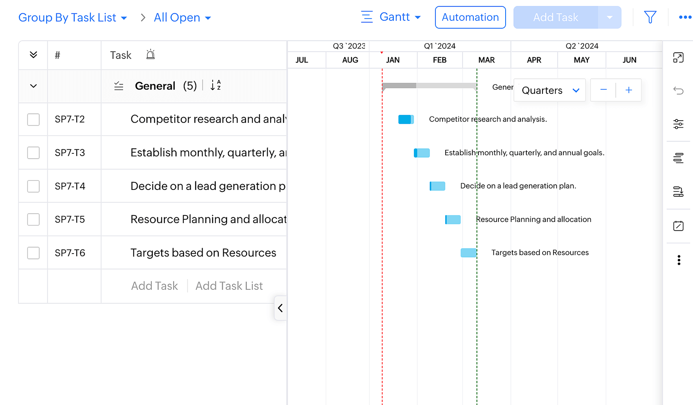The width and height of the screenshot is (693, 405).
Task: Tick the SP7-T6 task checkbox
Action: 33,253
